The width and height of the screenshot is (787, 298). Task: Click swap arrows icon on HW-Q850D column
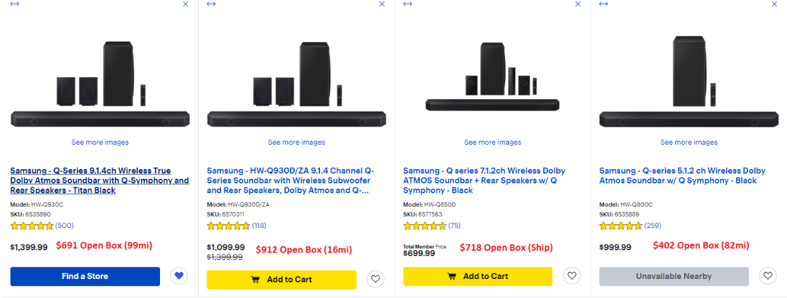pyautogui.click(x=407, y=4)
